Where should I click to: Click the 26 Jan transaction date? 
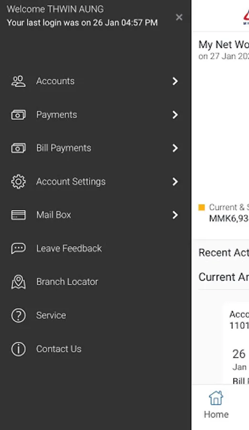point(239,359)
